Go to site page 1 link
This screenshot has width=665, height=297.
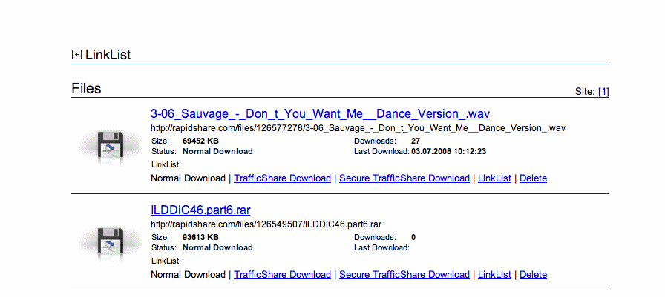coord(603,92)
